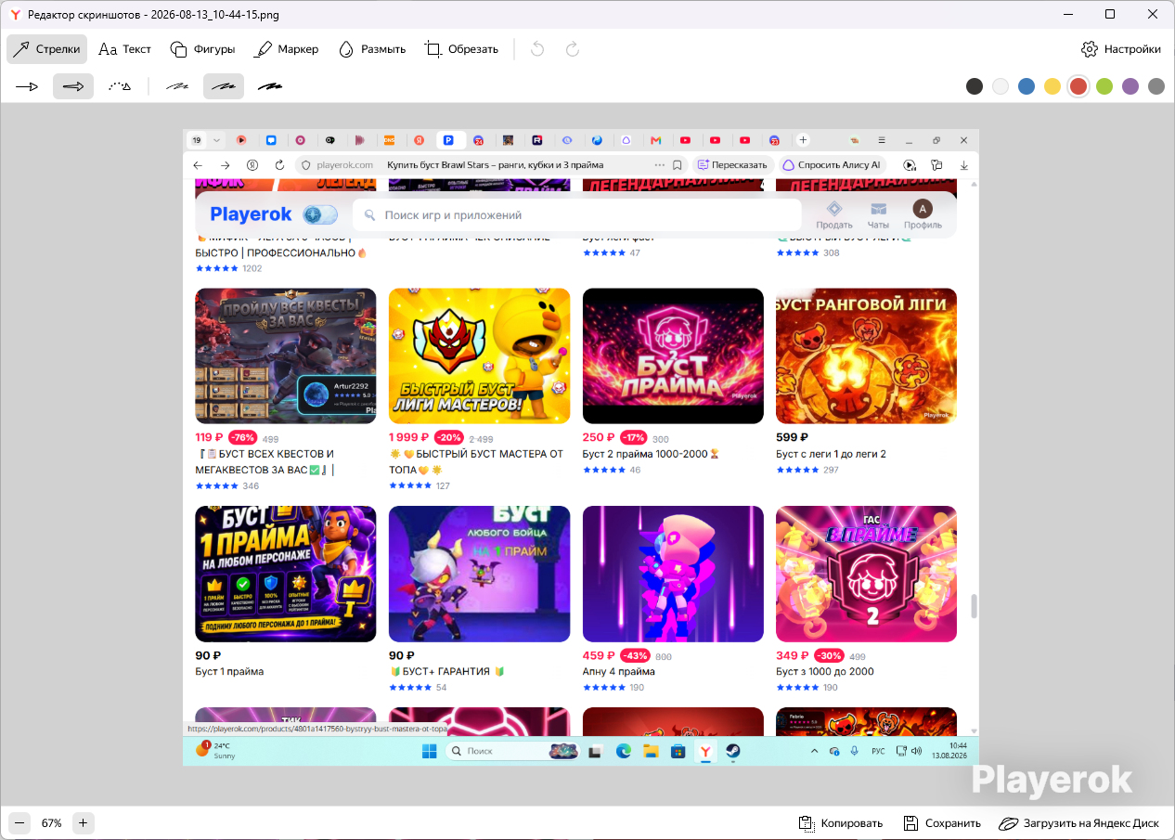Pick the blue color swatch
The width and height of the screenshot is (1175, 840).
pyautogui.click(x=1027, y=86)
